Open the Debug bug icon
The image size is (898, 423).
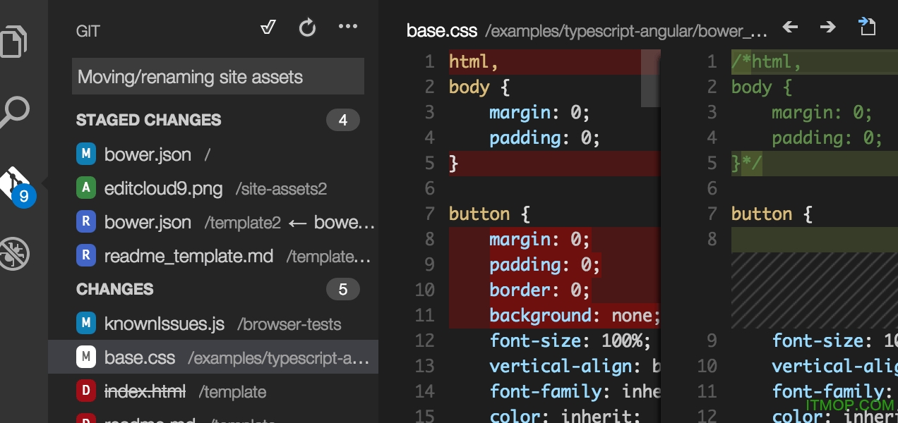[16, 252]
